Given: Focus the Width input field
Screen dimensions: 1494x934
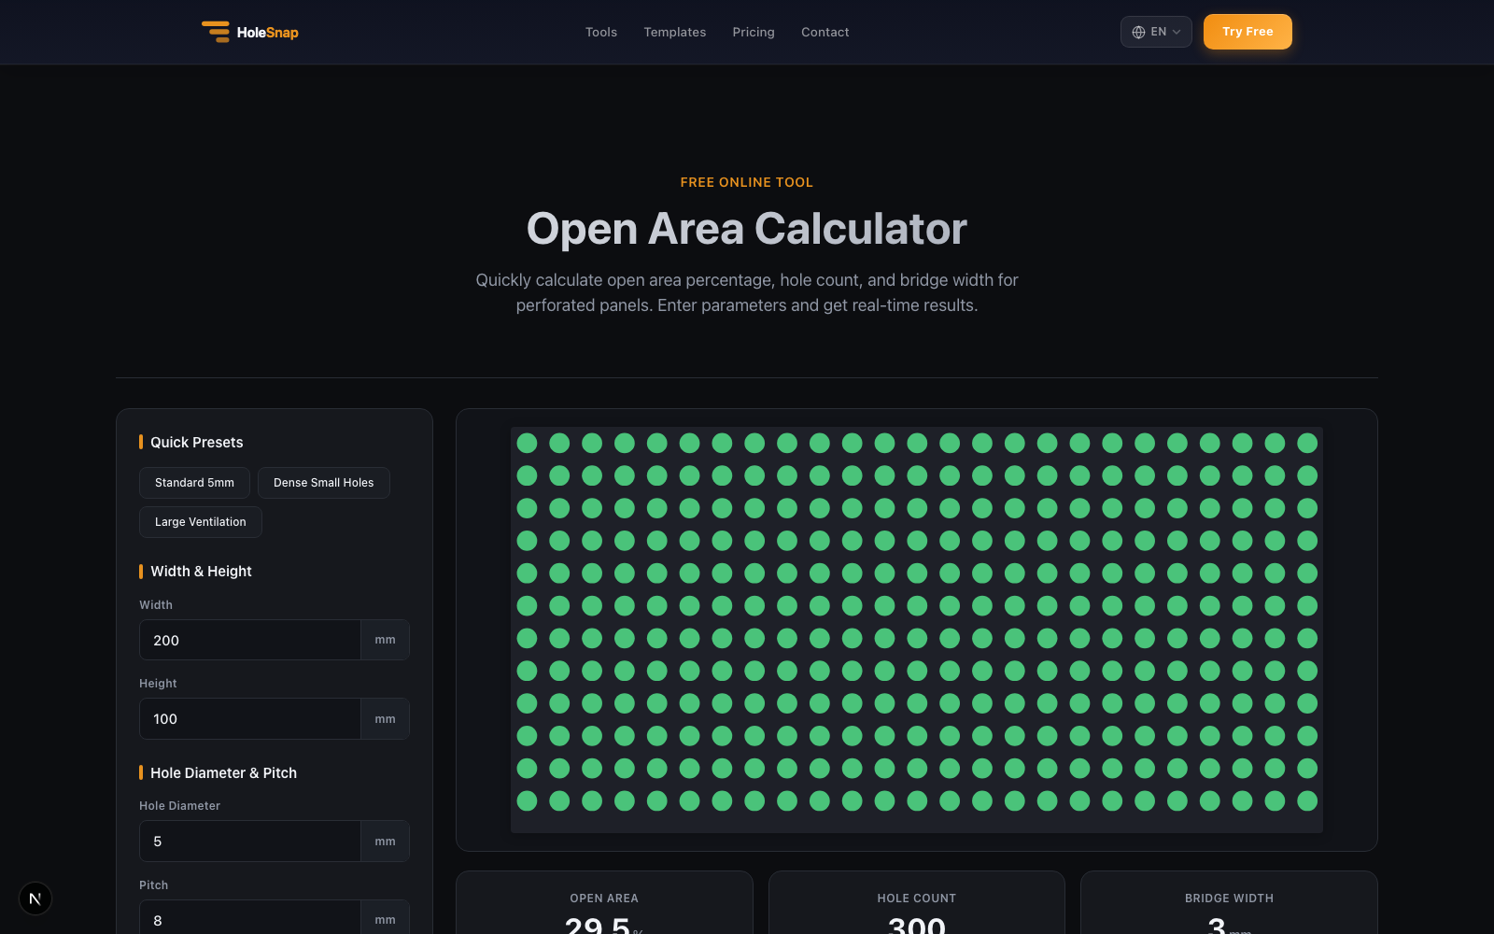Looking at the screenshot, I should [250, 640].
